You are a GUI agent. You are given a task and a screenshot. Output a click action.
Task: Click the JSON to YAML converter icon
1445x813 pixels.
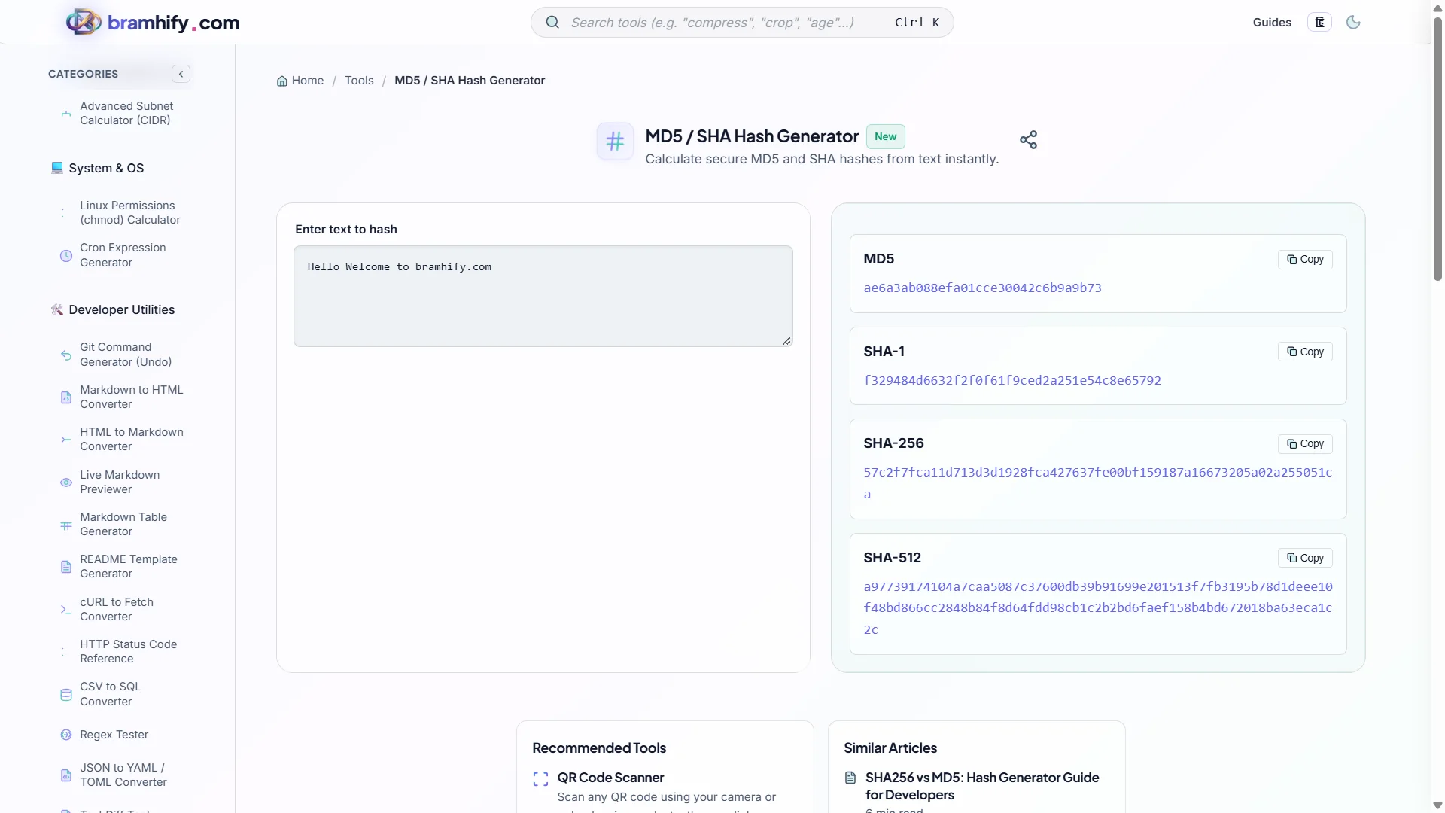(x=66, y=775)
